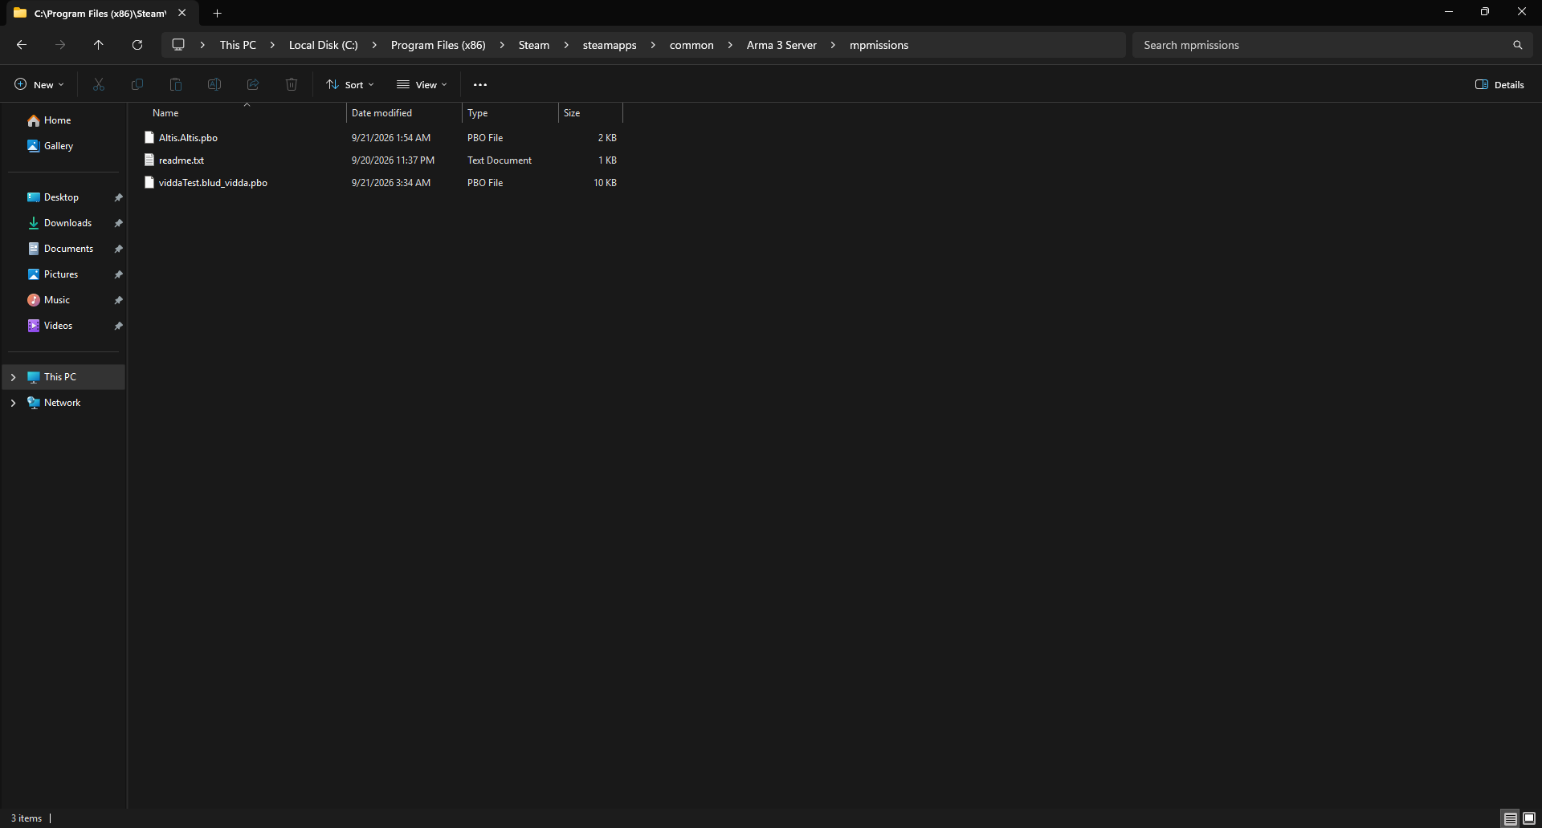Click the Copy toolbar icon
Viewport: 1542px width, 828px height.
click(137, 84)
